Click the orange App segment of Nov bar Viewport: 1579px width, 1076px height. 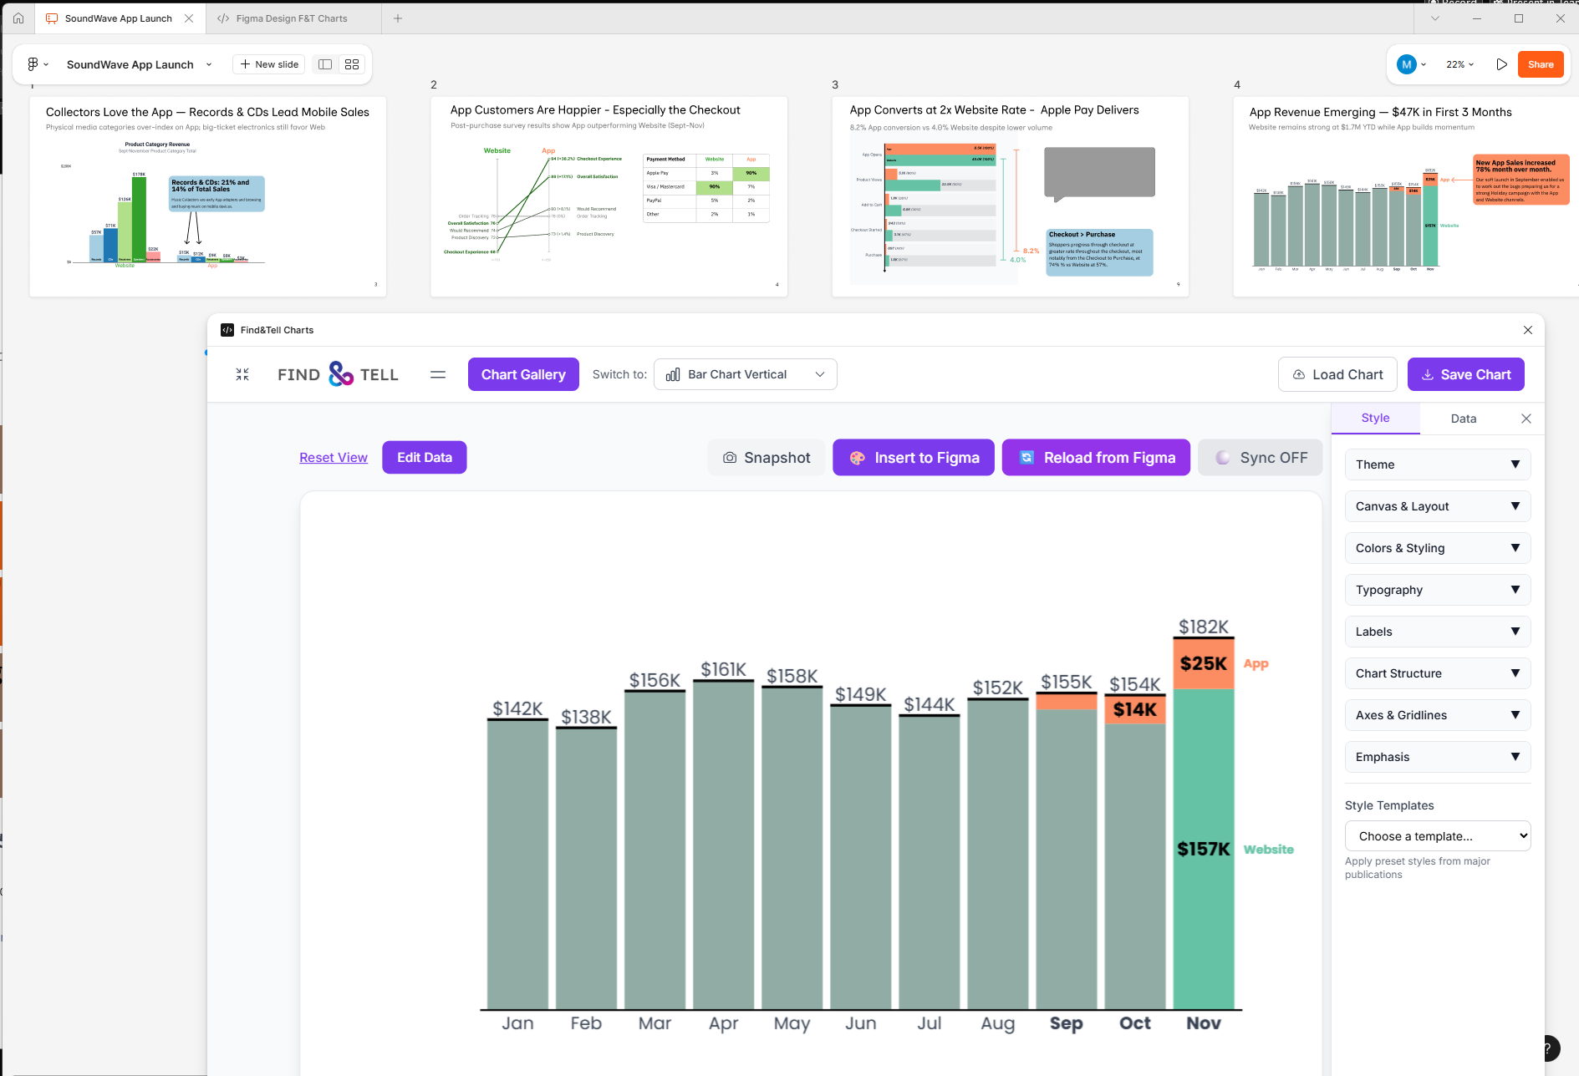[1203, 664]
